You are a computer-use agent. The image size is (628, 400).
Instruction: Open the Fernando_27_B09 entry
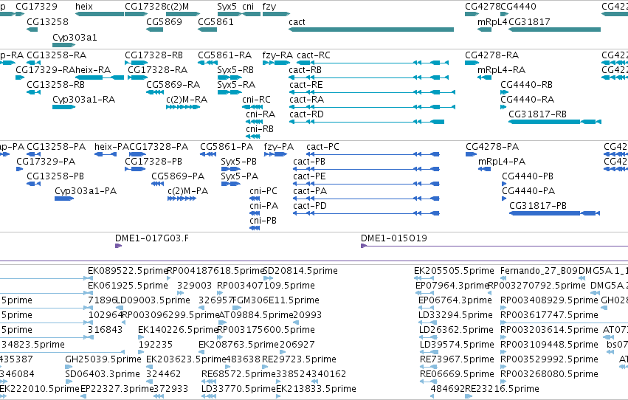click(539, 271)
